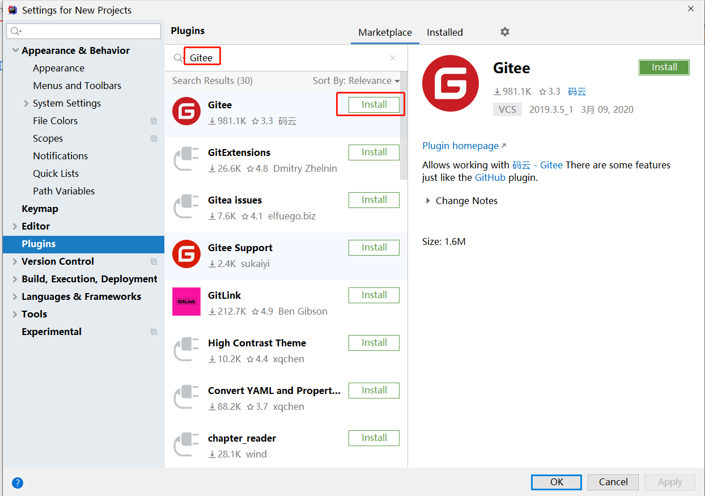Select Plugins in the settings tree
Screen dimensions: 705x496
click(x=83, y=244)
